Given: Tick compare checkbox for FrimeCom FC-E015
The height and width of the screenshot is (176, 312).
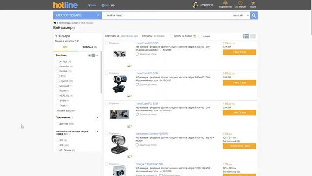Looking at the screenshot, I should [107, 43].
